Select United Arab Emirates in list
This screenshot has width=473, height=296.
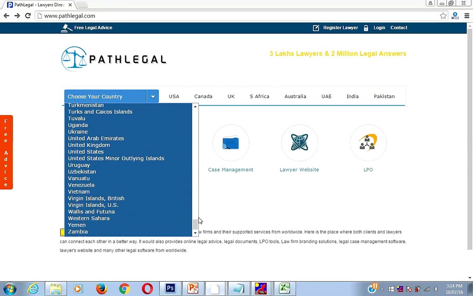[96, 138]
